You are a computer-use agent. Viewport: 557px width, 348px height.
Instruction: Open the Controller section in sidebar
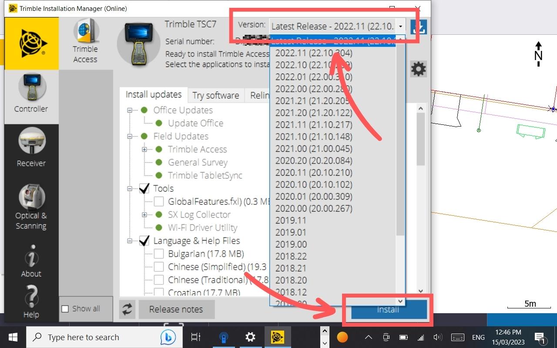coord(31,93)
